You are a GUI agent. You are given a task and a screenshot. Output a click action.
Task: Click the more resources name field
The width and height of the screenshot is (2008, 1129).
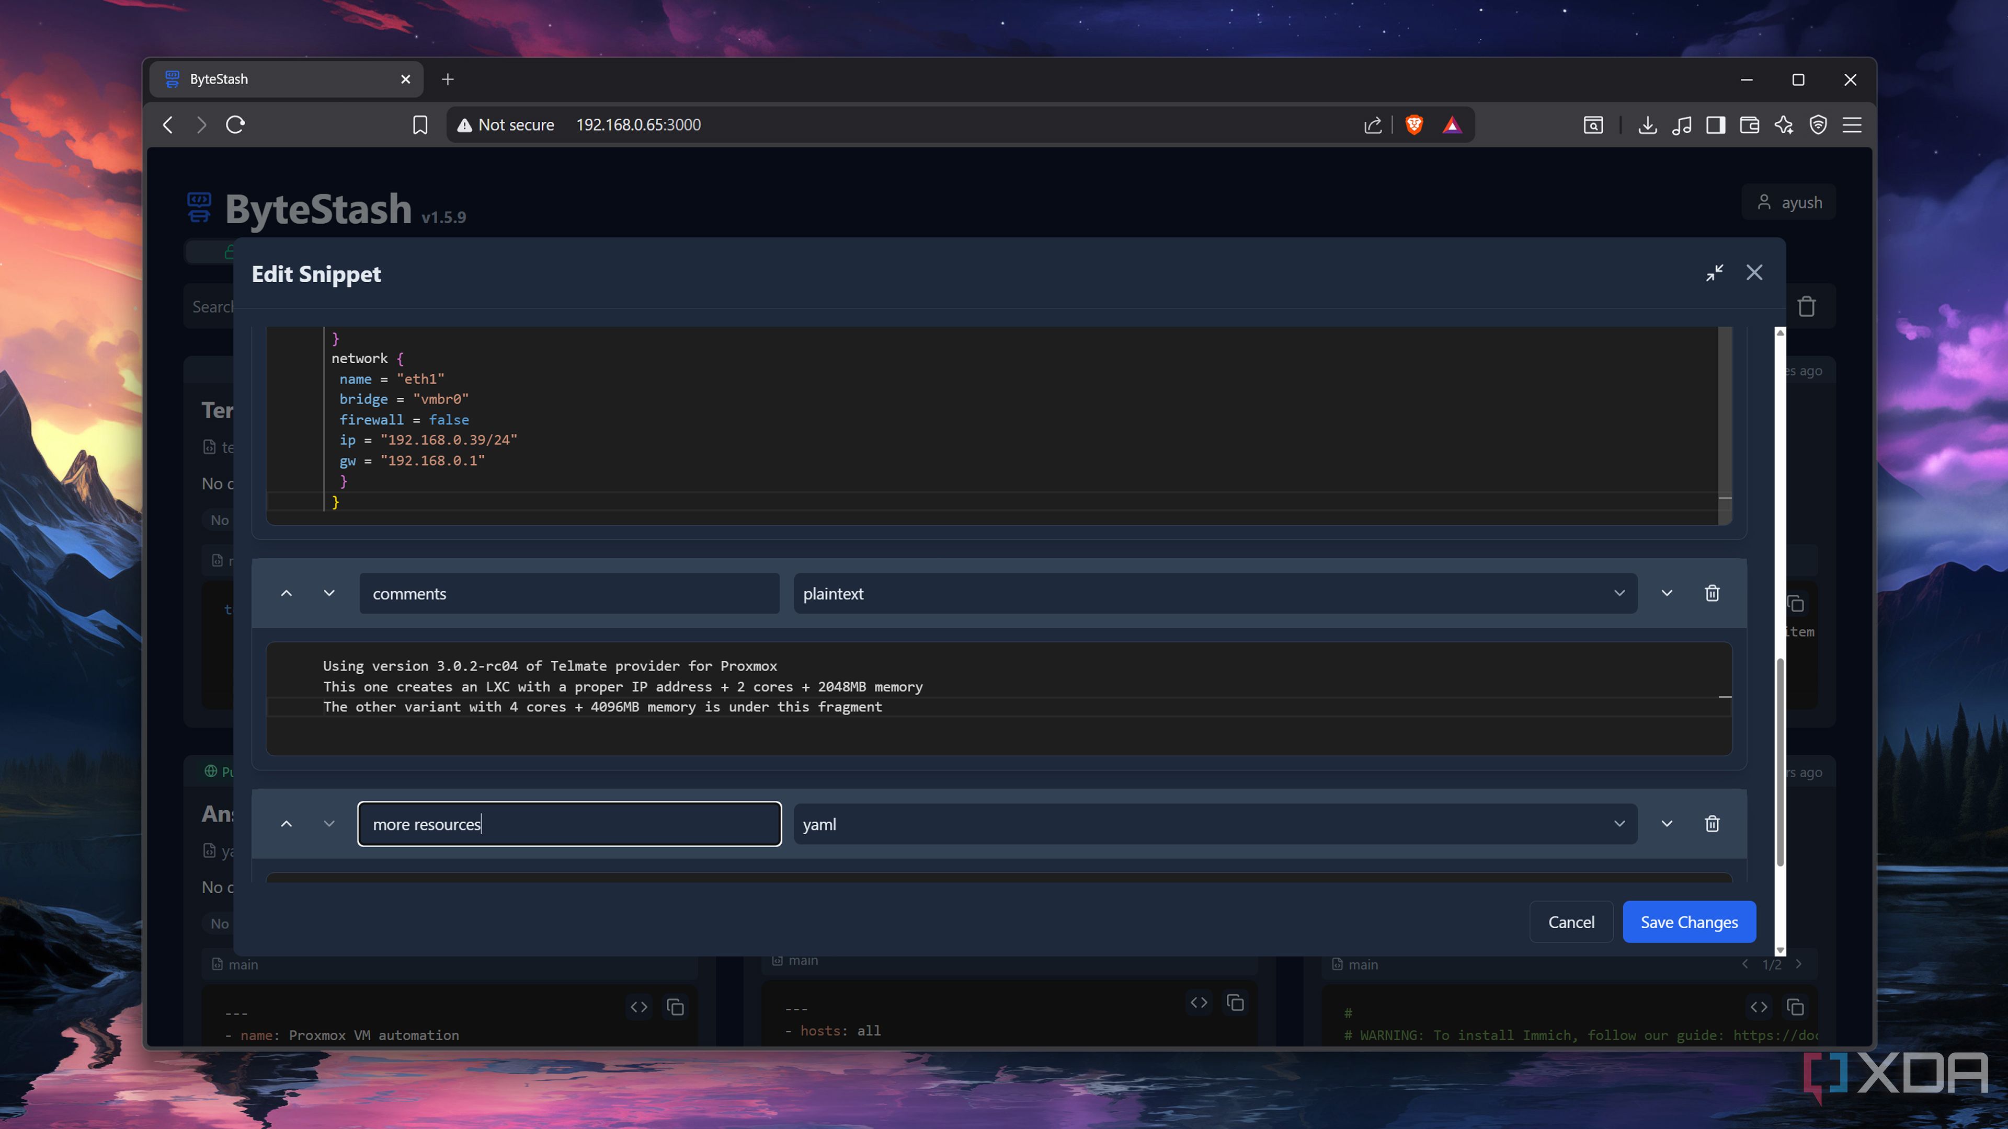[569, 824]
